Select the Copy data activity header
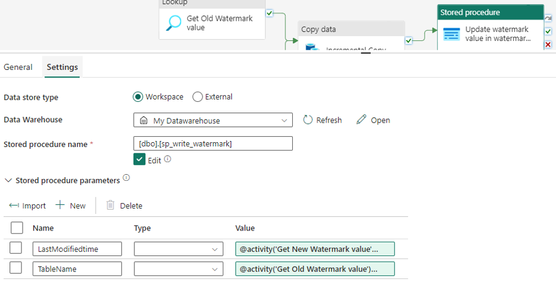 (x=351, y=29)
